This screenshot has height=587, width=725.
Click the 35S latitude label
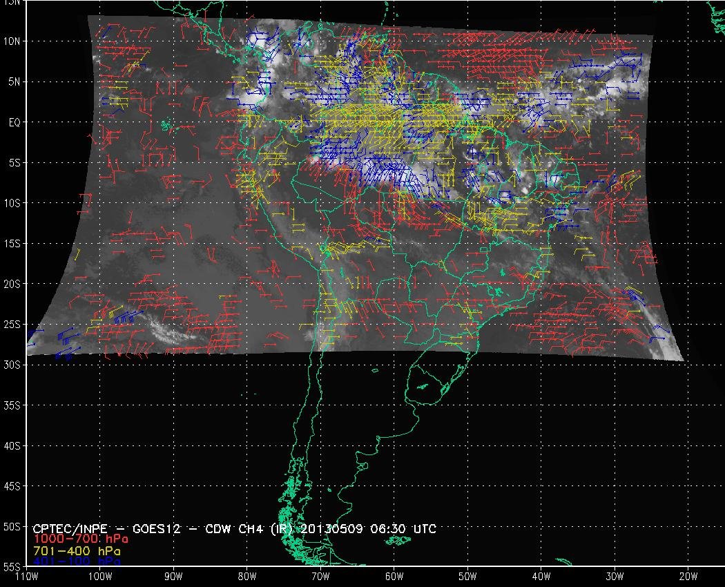tap(12, 405)
